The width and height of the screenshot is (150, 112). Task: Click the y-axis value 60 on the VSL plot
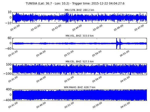[9, 38]
